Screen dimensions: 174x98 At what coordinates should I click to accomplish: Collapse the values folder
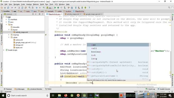(9, 38)
